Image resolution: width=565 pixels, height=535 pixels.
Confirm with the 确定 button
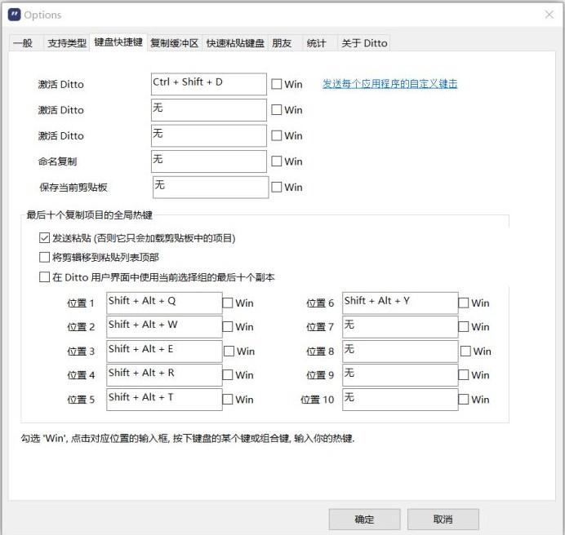(x=364, y=520)
